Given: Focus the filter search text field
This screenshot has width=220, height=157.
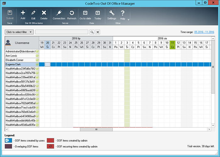Looking at the screenshot, I should tap(62, 32).
